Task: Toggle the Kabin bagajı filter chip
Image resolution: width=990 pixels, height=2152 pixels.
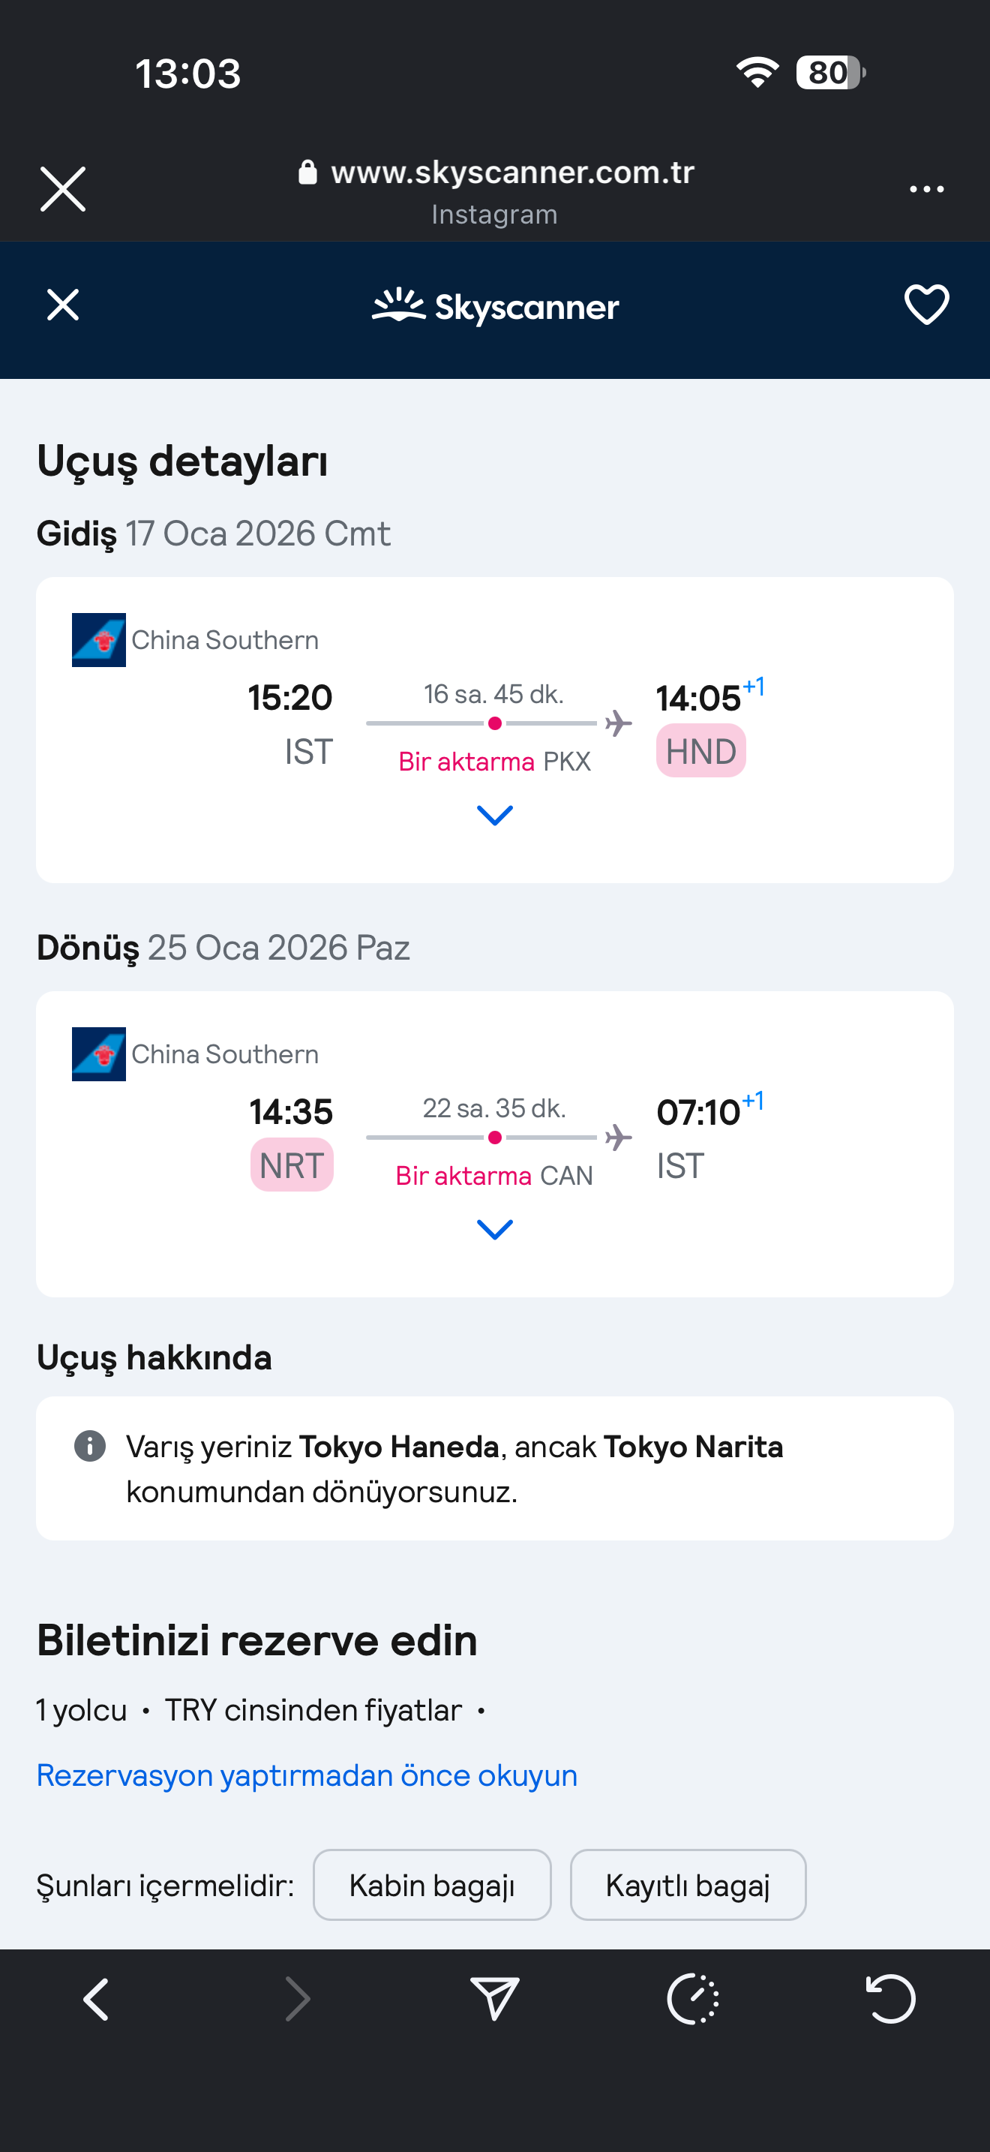Action: 431,1885
